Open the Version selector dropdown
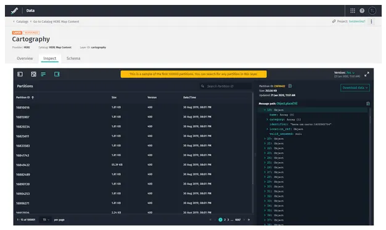Screen dimensions: 386x230 pos(350,73)
